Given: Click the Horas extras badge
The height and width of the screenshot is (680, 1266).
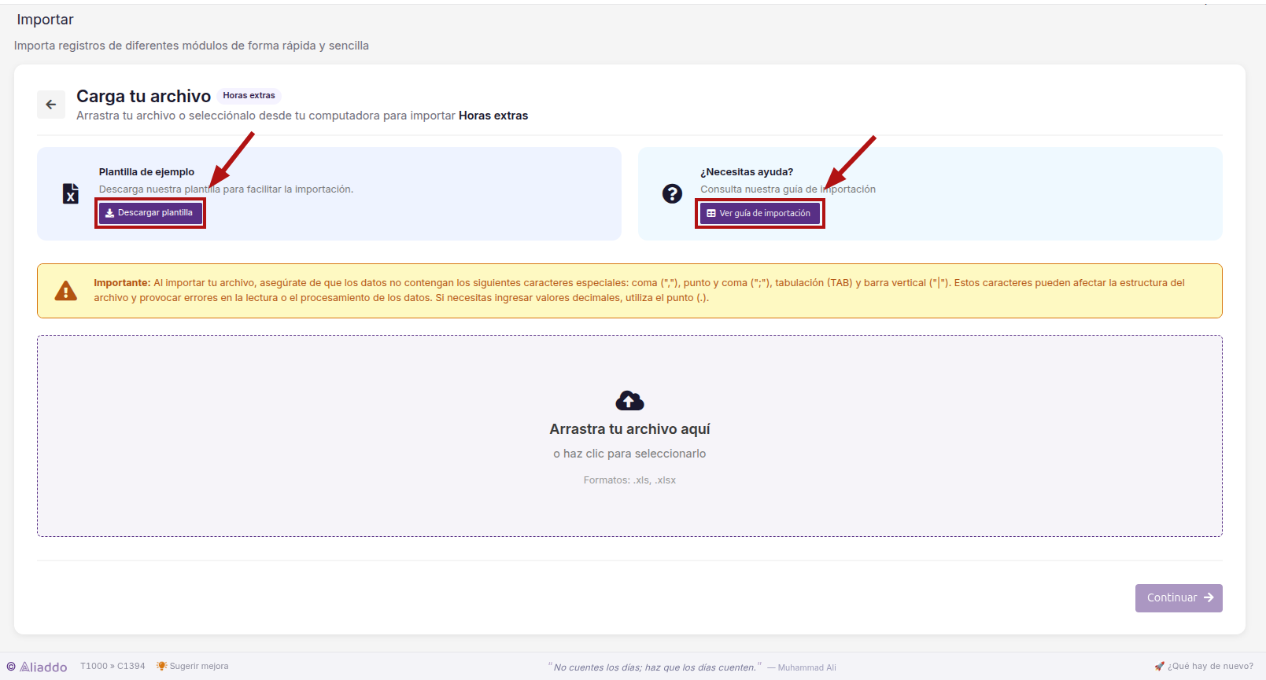Looking at the screenshot, I should pos(249,96).
